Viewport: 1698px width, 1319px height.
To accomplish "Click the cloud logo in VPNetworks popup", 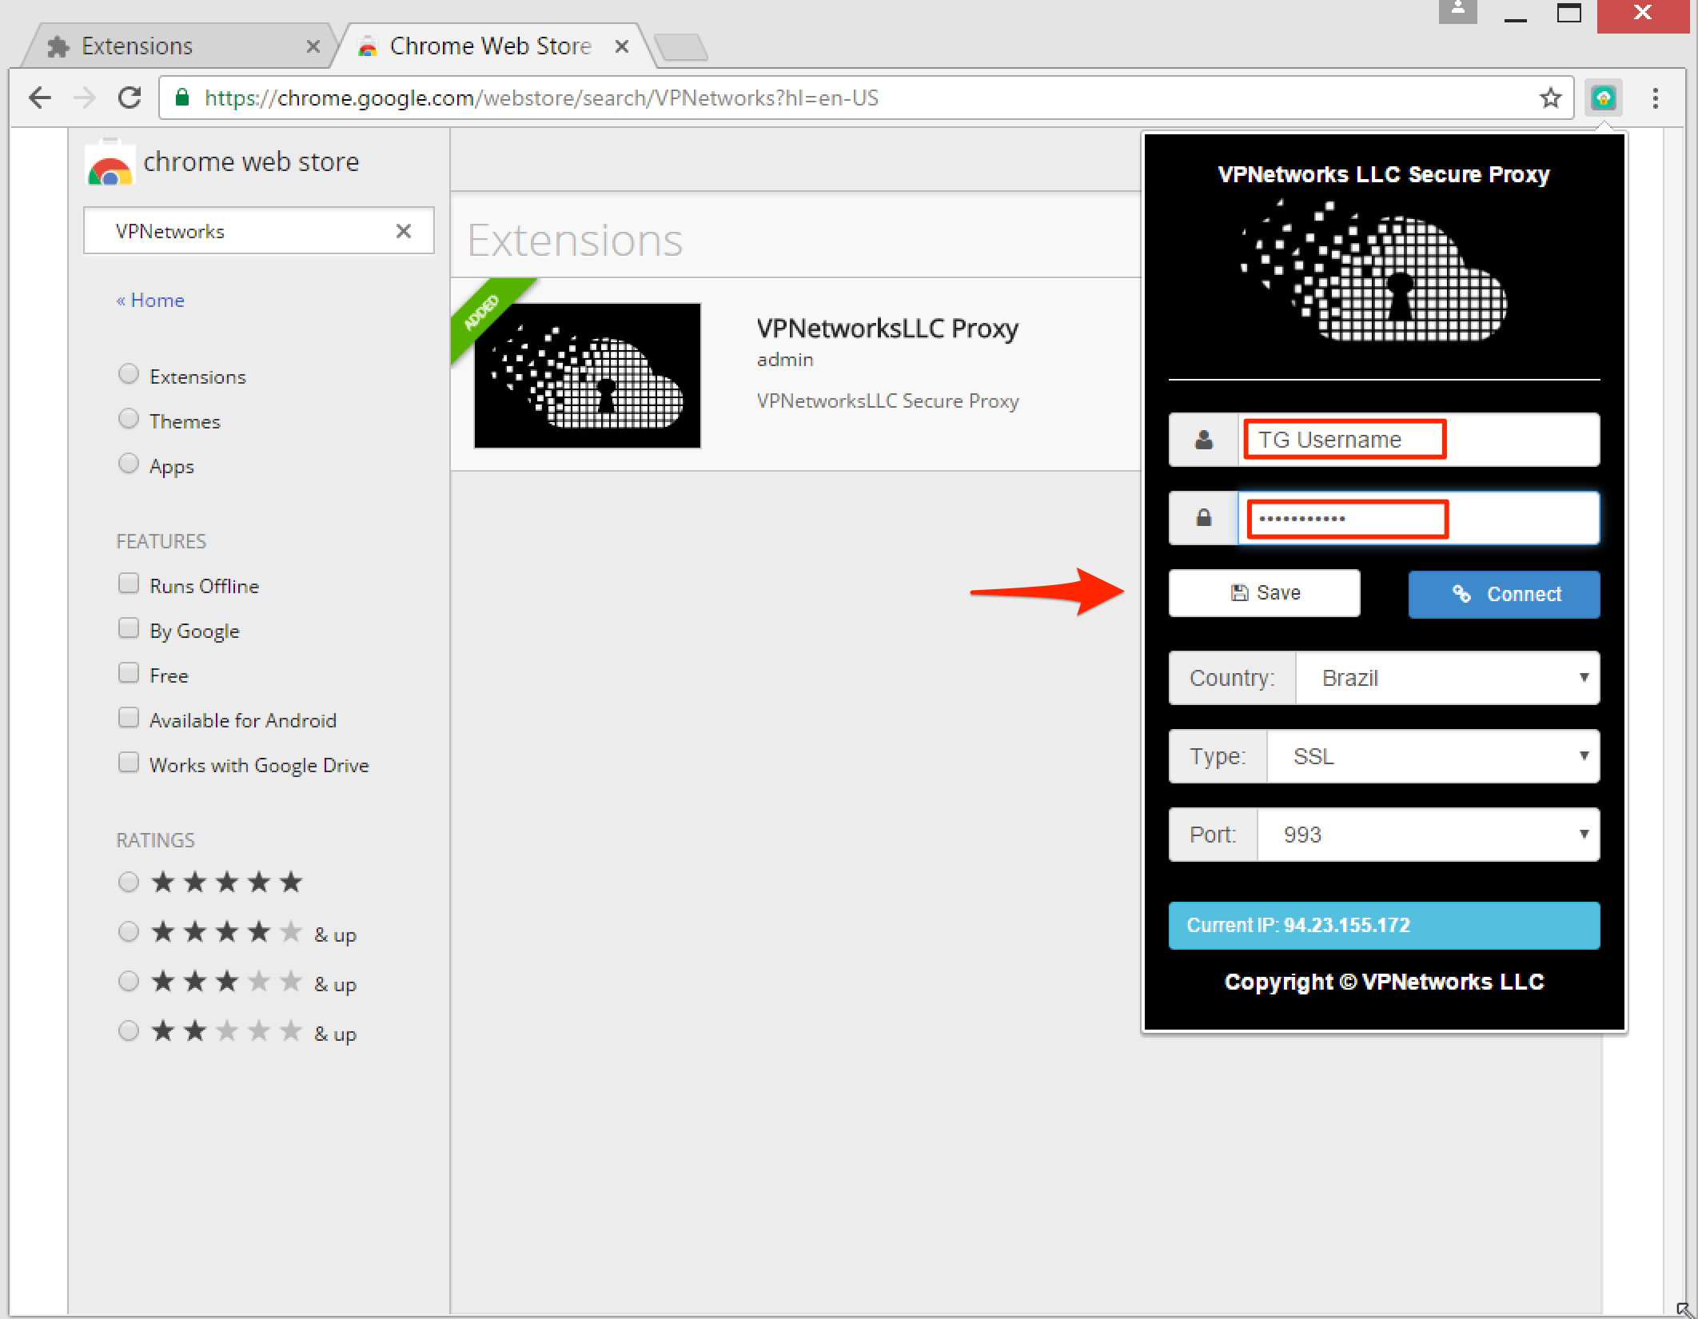I will click(x=1373, y=272).
